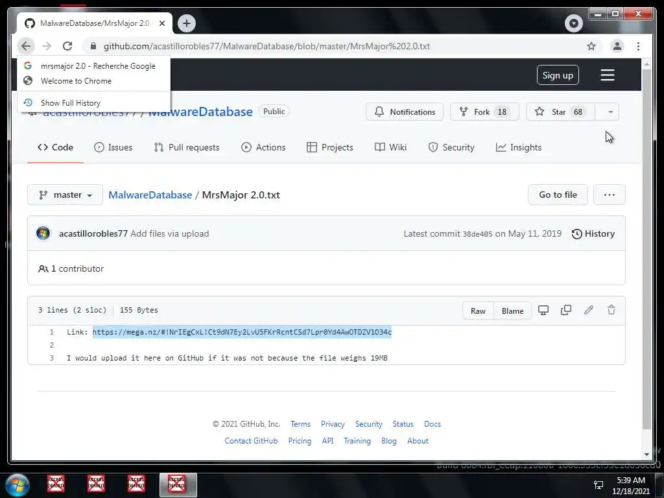Click the tab search circle dropdown icon
664x498 pixels.
574,23
